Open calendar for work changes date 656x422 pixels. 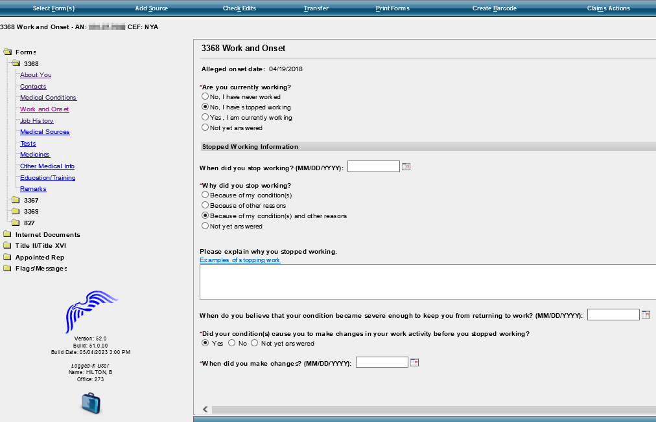[415, 362]
